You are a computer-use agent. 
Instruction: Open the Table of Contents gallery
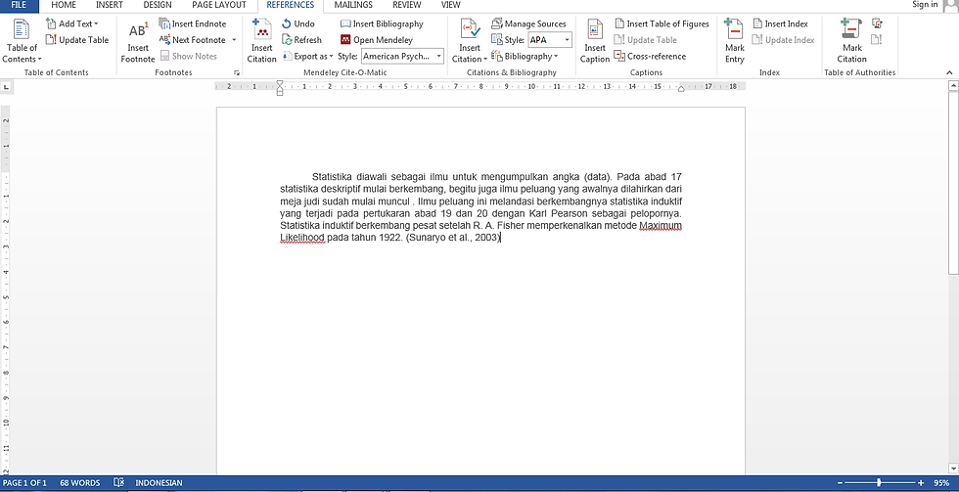click(22, 41)
